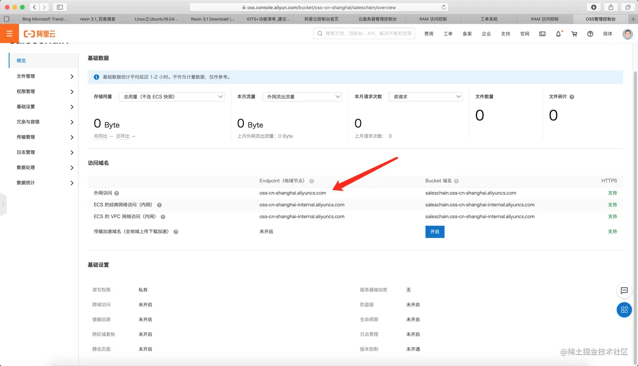638x366 pixels.
Task: Open 企业 in the top navigation
Action: pyautogui.click(x=487, y=34)
